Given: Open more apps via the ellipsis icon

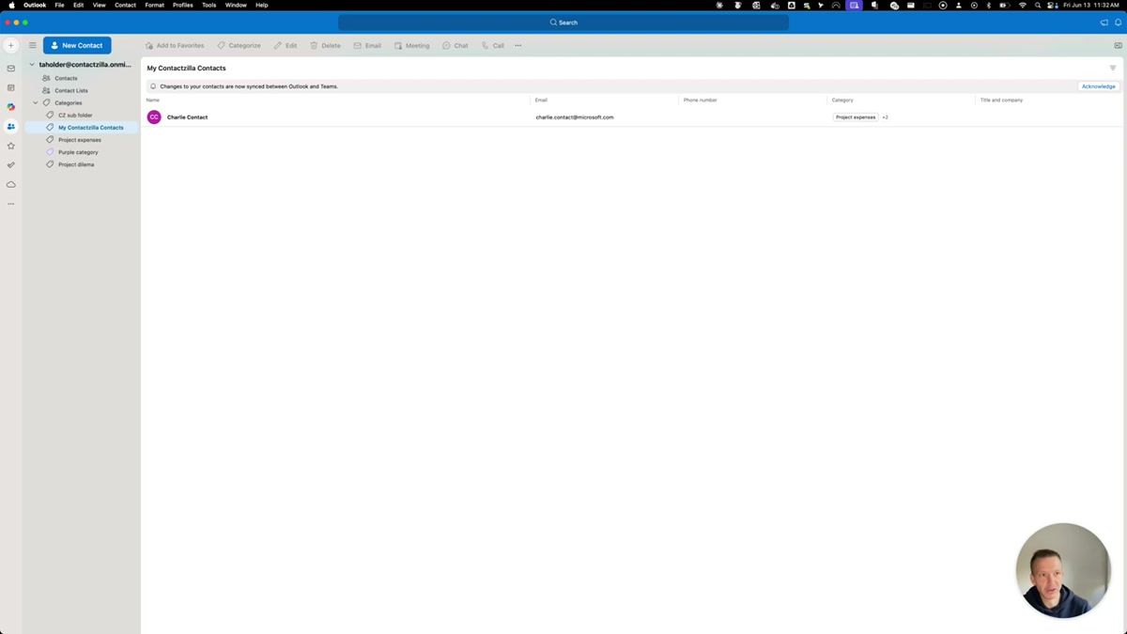Looking at the screenshot, I should coord(10,203).
